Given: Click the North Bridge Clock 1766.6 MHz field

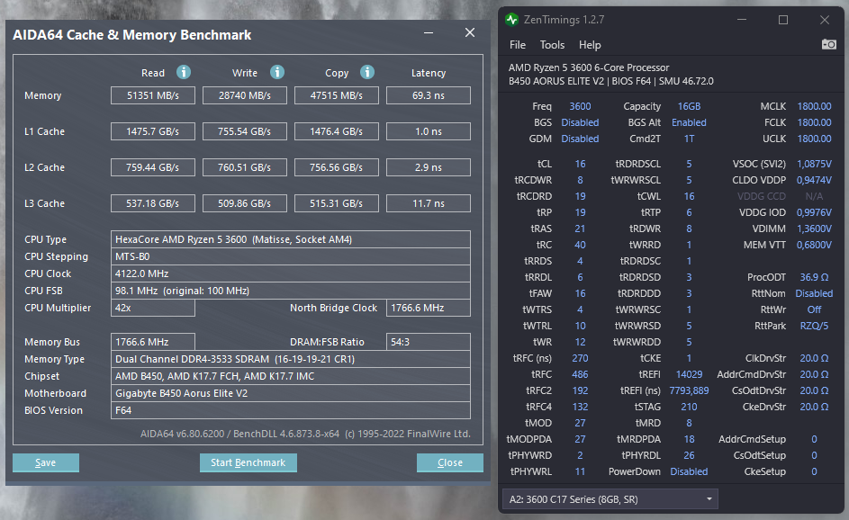Looking at the screenshot, I should click(429, 308).
